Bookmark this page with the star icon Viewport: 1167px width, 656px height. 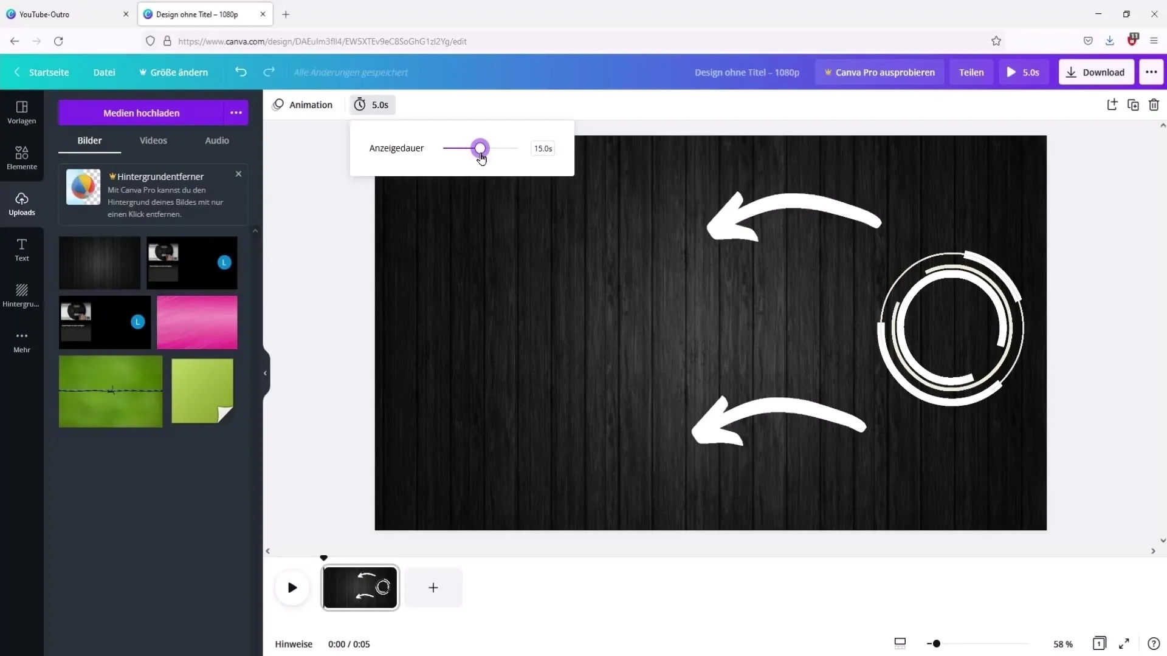(996, 41)
